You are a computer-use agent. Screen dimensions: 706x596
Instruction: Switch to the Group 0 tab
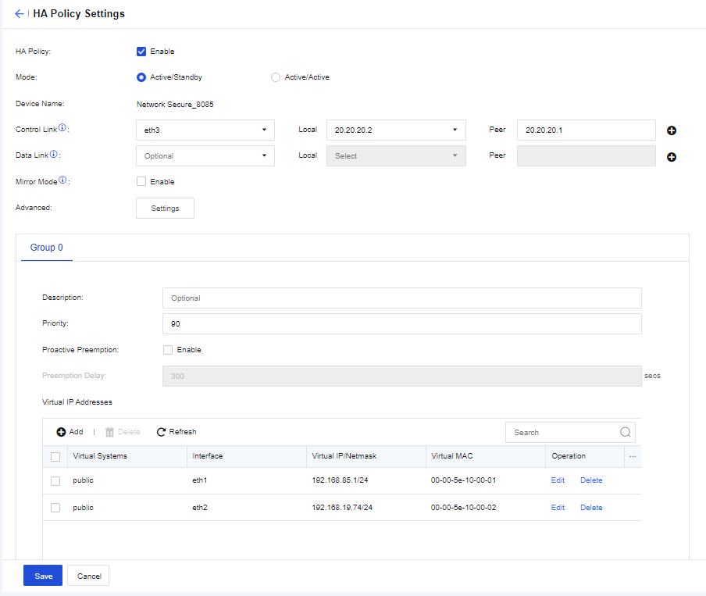(47, 248)
